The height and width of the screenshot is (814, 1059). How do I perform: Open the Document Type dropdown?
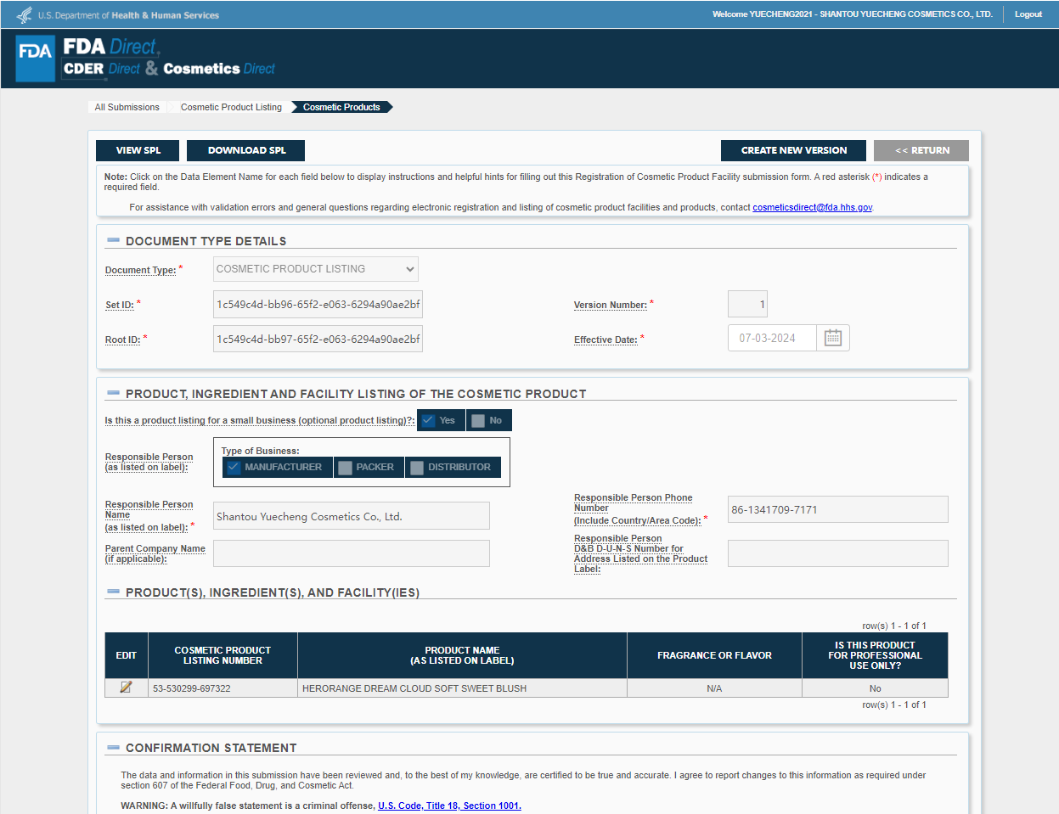pos(315,269)
